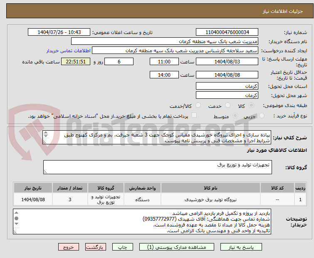This screenshot has width=314, height=258.
Task: Click down arrow in buyer notes scrollbar
Action: [16, 224]
